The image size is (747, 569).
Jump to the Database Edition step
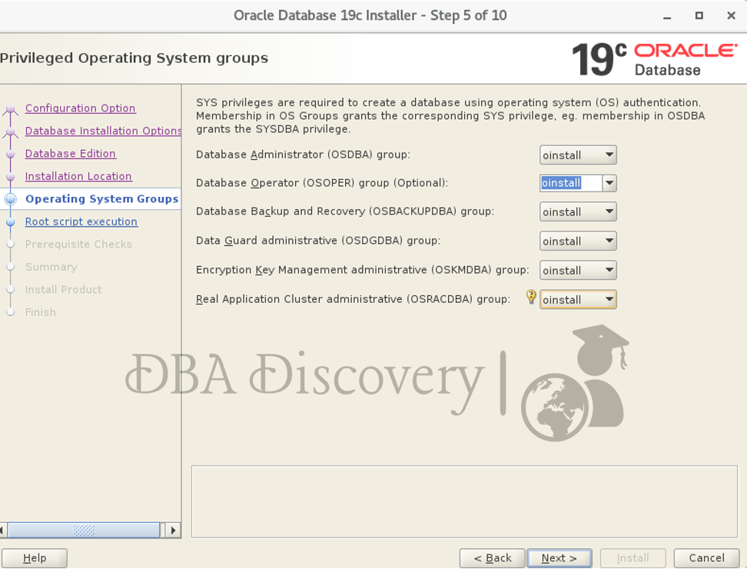click(x=70, y=154)
